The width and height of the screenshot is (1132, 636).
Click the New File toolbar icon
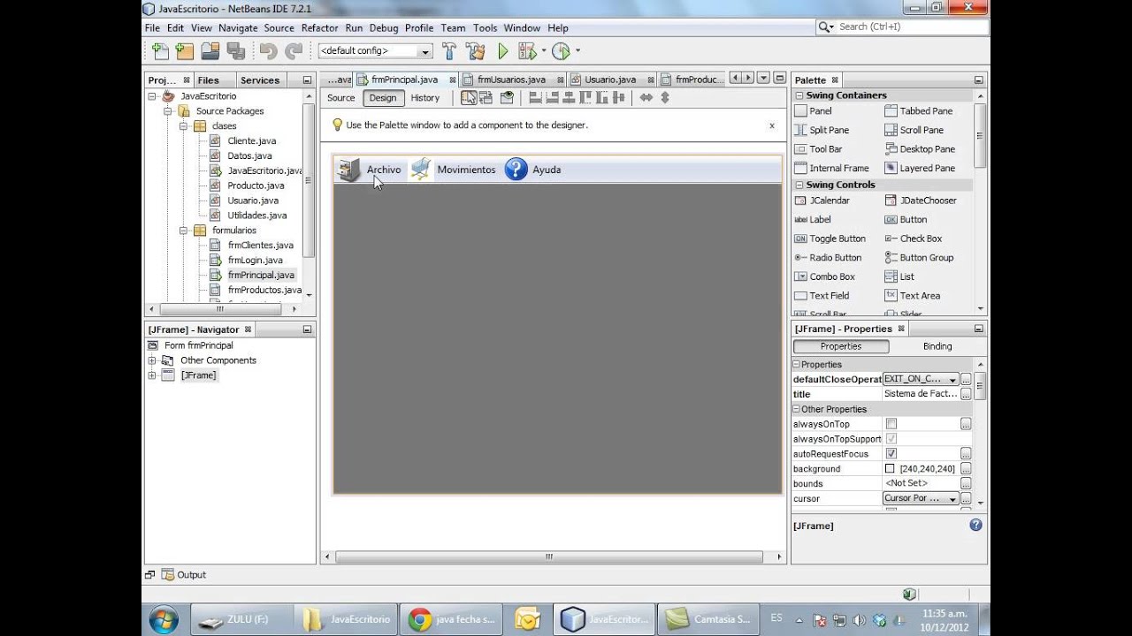coord(160,51)
